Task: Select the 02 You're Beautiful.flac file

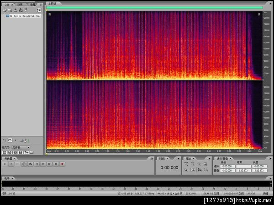Action: (x=23, y=16)
